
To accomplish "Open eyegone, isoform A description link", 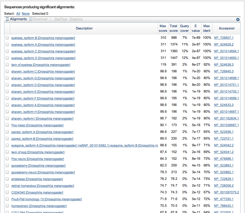I will (85, 145).
